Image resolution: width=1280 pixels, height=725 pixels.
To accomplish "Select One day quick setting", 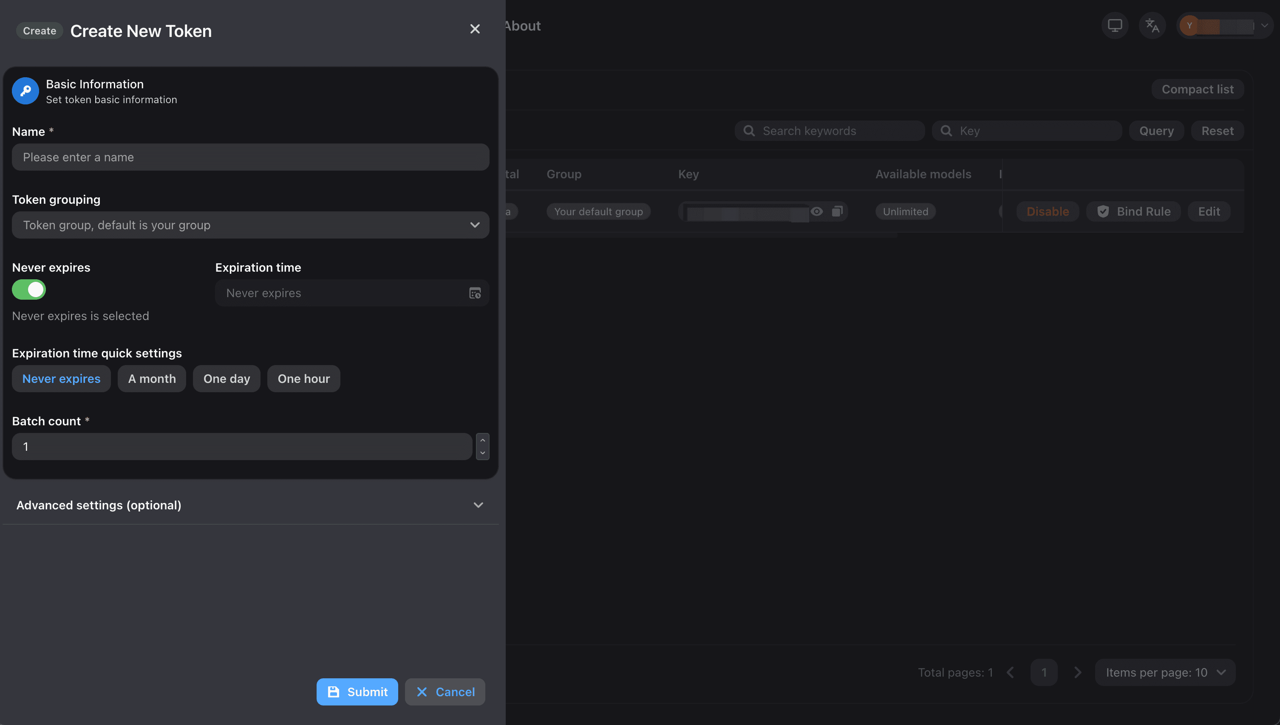I will coord(227,379).
